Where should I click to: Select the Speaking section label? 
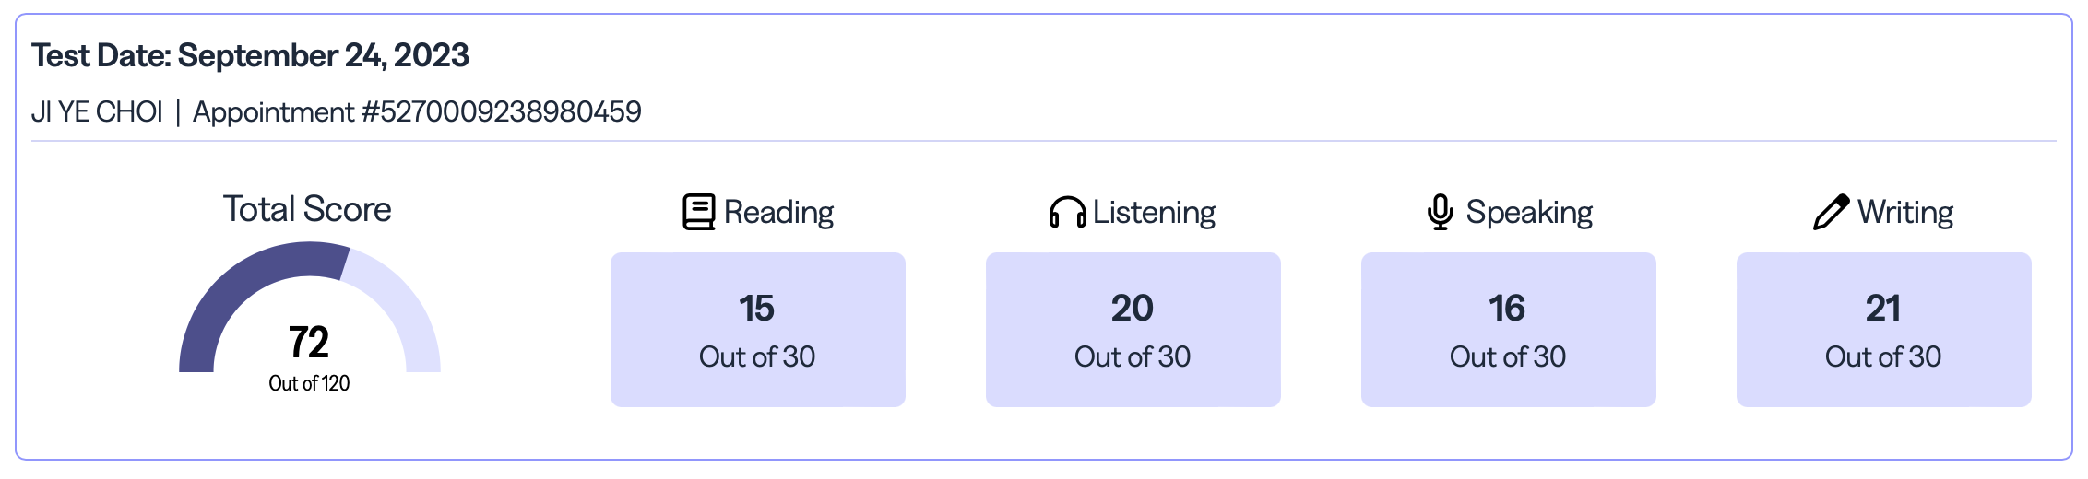1529,212
